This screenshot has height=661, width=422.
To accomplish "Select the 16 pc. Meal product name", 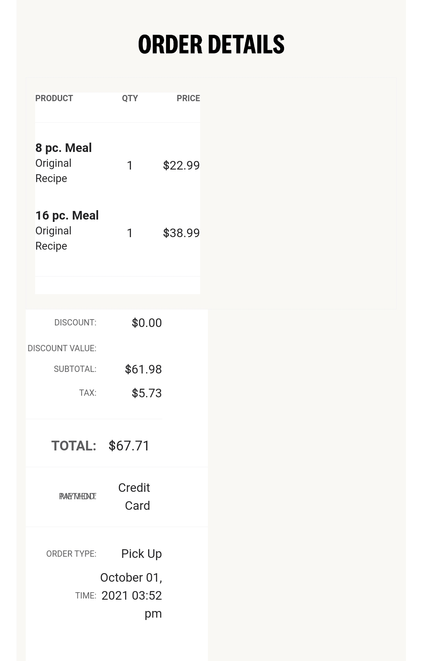I will (67, 216).
